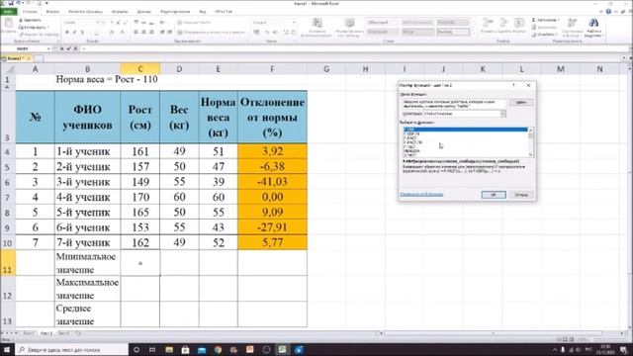Click the decrease decimal icon

[294, 32]
